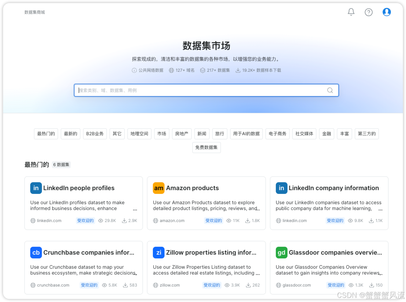
Task: Click the 6 数据集 count badge
Action: pos(61,165)
